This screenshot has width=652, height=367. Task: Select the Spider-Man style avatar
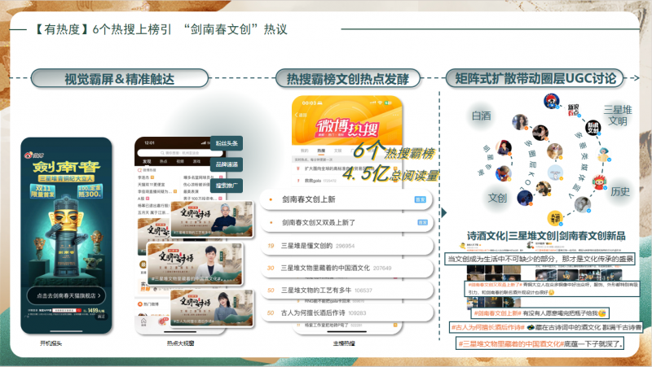pos(503,173)
